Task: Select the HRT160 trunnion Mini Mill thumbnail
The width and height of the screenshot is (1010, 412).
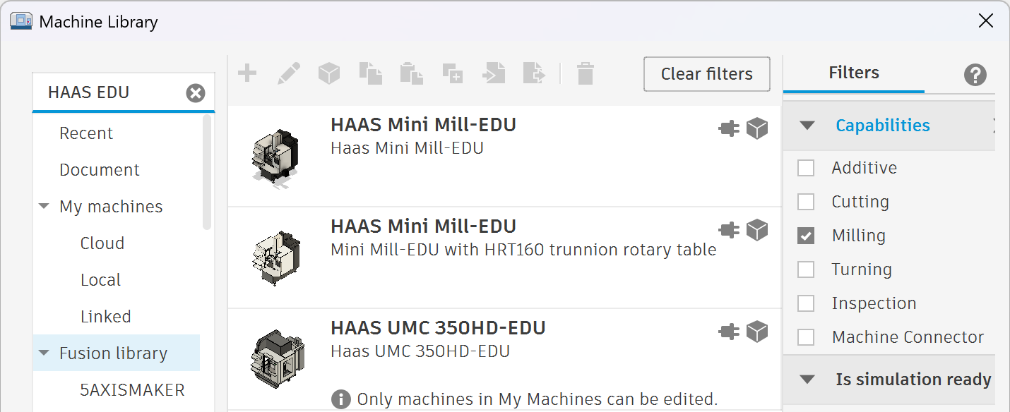Action: [x=275, y=257]
